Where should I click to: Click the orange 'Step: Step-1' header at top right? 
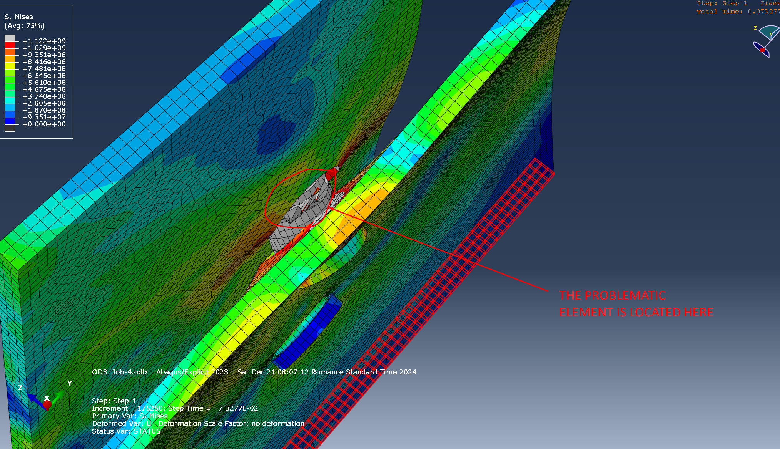(x=722, y=3)
